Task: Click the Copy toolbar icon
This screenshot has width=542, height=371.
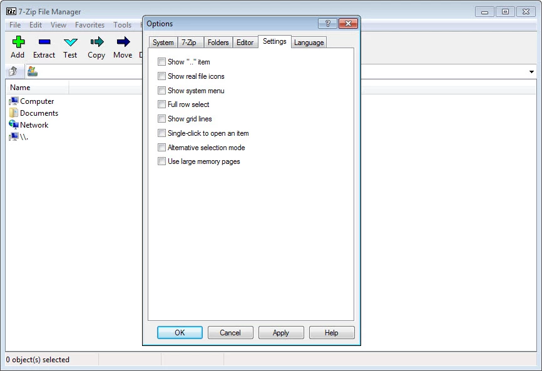Action: click(96, 43)
